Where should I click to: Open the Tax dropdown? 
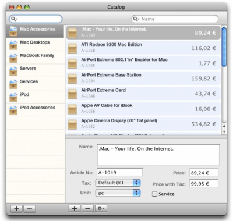tap(118, 183)
